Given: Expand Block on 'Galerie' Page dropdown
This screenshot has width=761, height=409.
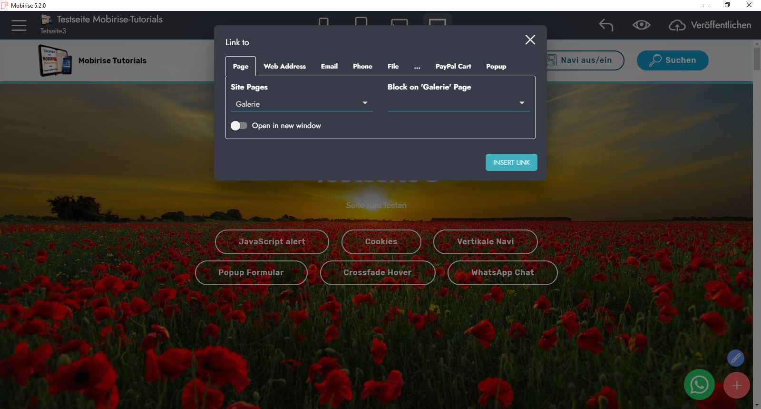Looking at the screenshot, I should point(458,103).
